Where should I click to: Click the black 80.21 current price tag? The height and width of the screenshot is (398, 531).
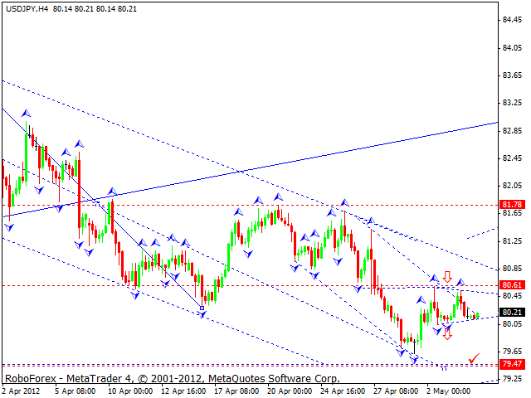pos(513,312)
